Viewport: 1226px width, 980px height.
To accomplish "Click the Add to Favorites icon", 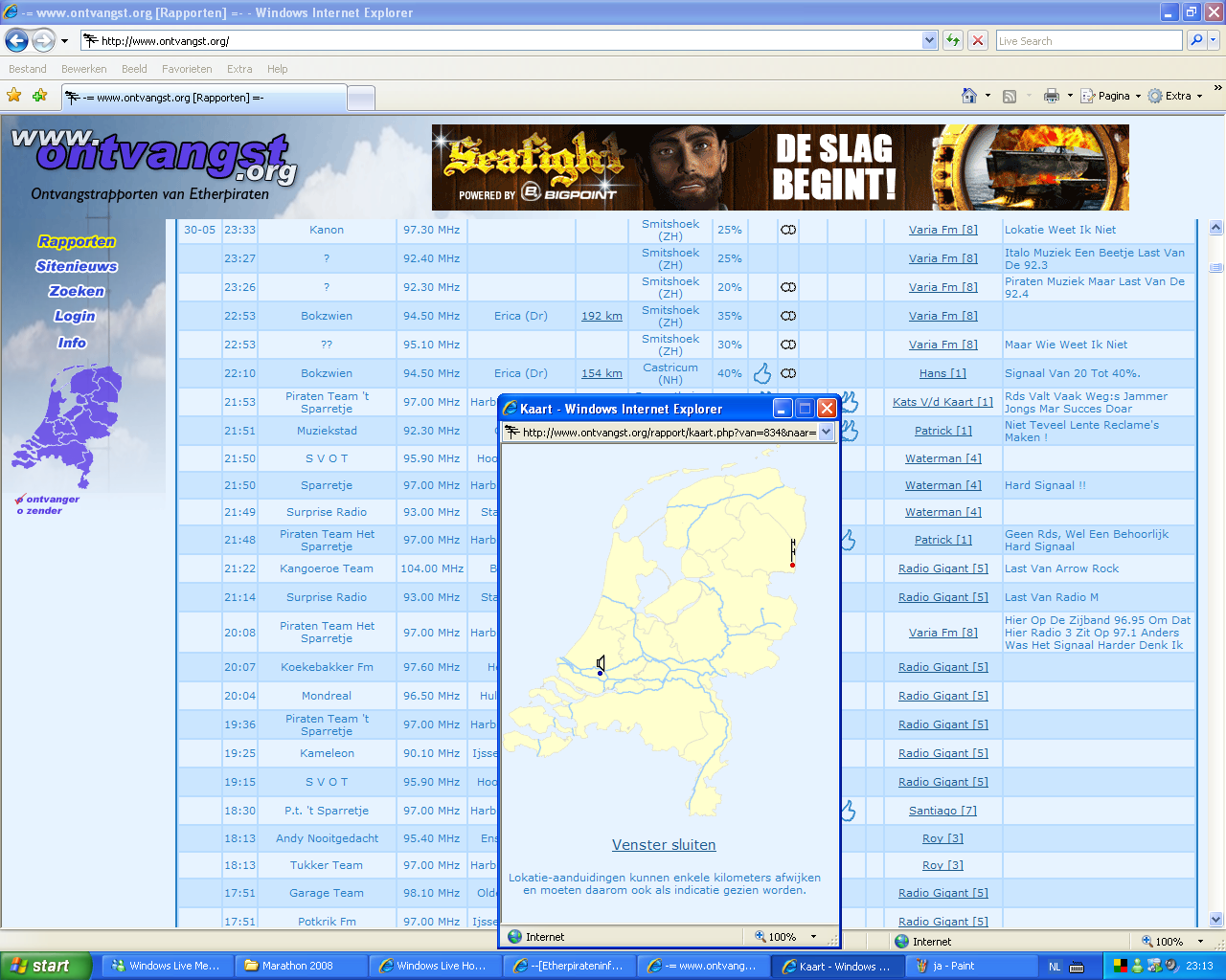I will tap(39, 96).
